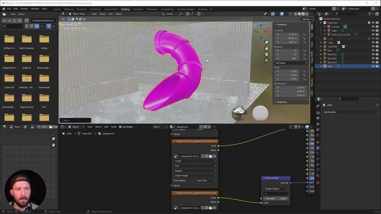The image size is (381, 214).
Task: Click the material sphere icon before playground field
Action: click(x=171, y=127)
